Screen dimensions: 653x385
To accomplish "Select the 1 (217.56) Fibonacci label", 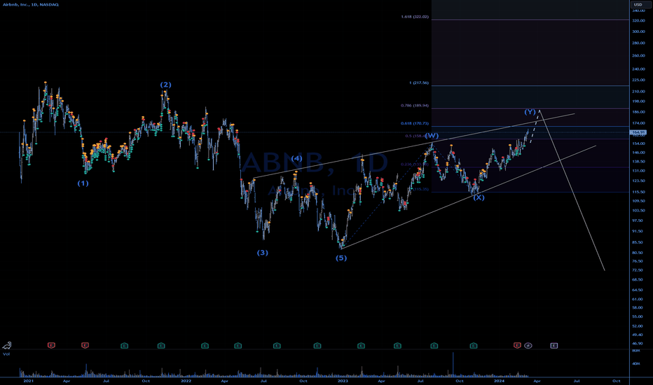I will (418, 83).
